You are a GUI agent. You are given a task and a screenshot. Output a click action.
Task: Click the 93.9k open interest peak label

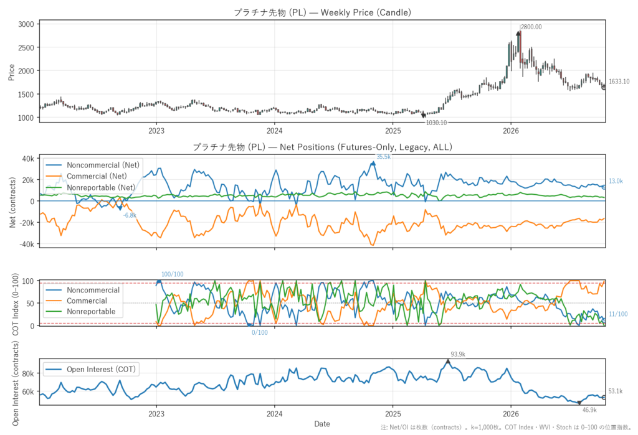pyautogui.click(x=458, y=354)
